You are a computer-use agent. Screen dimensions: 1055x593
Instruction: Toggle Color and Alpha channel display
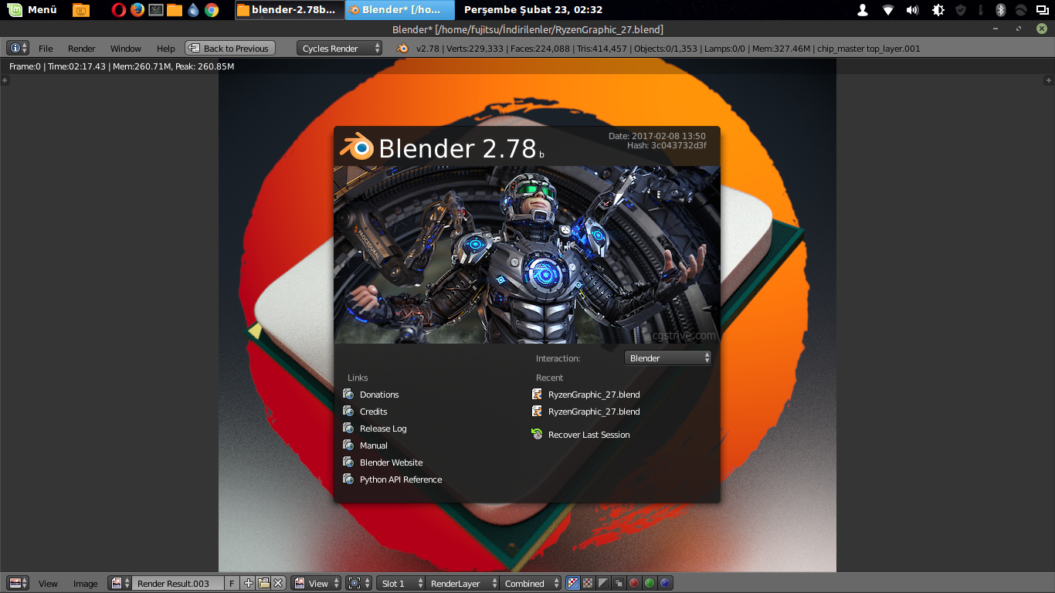(573, 583)
